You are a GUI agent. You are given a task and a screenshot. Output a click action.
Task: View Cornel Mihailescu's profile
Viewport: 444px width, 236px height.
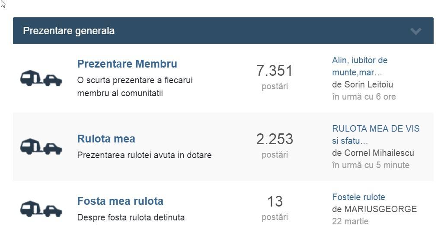pos(379,153)
